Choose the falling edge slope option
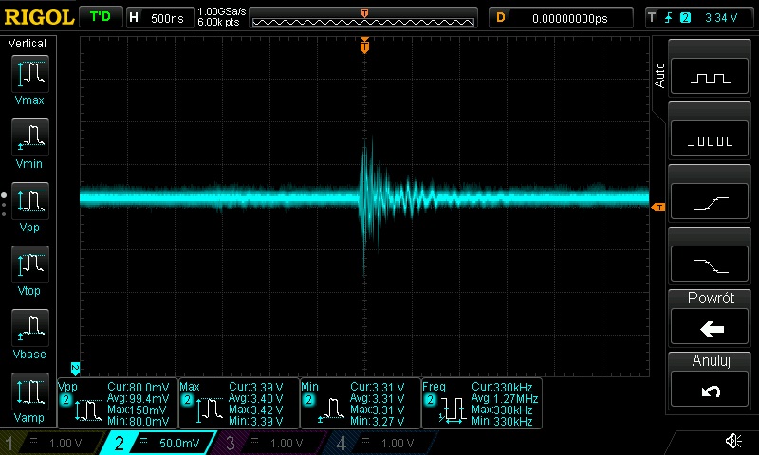The height and width of the screenshot is (455, 759). tap(710, 264)
